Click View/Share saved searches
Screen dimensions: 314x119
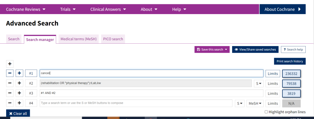[x=255, y=49]
